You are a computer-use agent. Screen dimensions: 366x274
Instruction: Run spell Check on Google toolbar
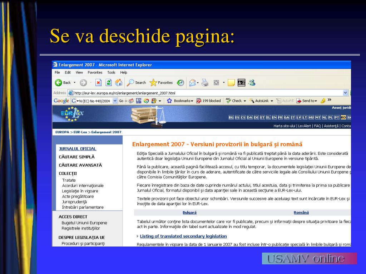pyautogui.click(x=234, y=101)
